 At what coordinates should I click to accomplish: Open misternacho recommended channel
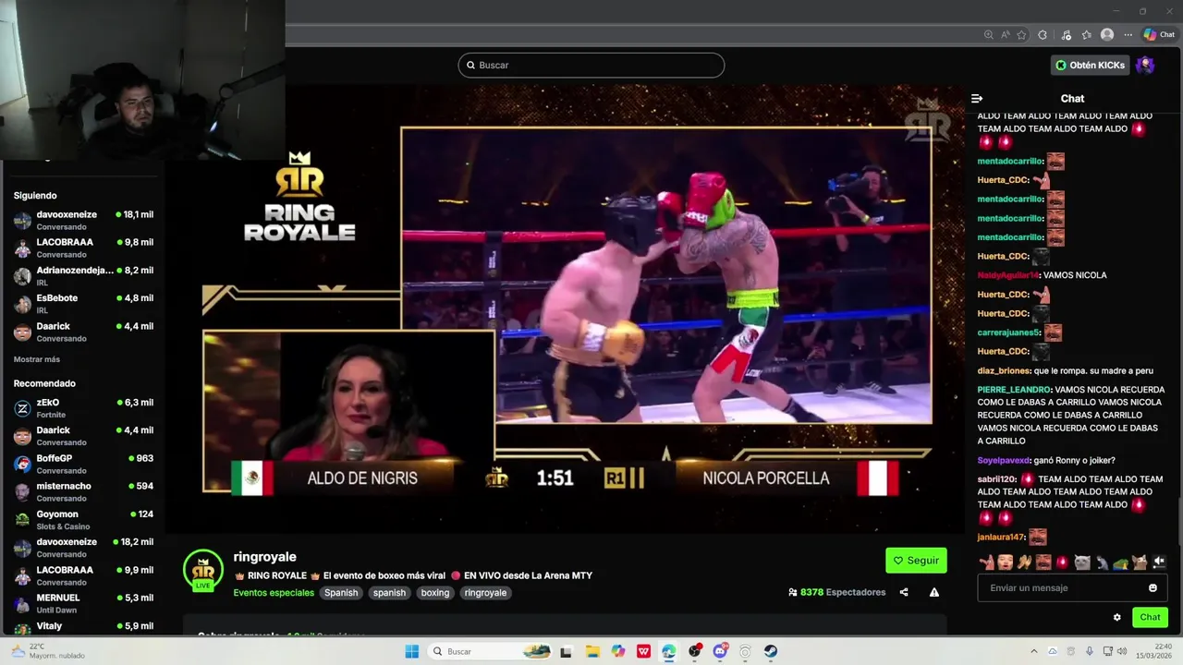tap(83, 491)
